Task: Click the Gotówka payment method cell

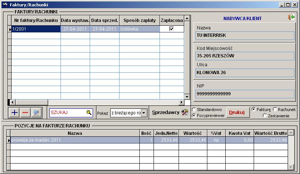Action: pyautogui.click(x=139, y=29)
